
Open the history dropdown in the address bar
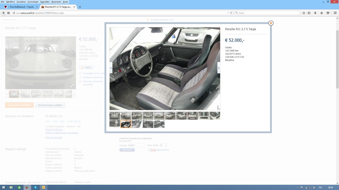(228, 13)
